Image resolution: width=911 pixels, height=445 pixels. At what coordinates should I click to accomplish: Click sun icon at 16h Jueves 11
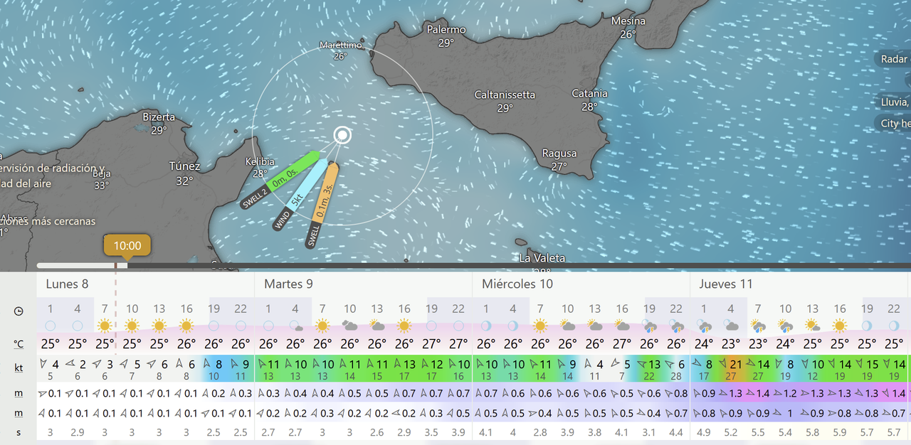pyautogui.click(x=840, y=326)
